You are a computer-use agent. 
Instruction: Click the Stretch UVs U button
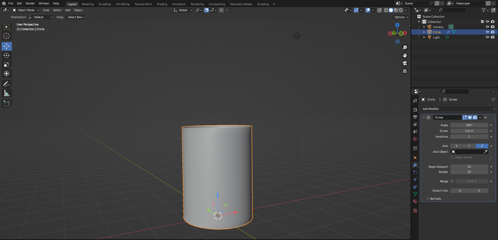pyautogui.click(x=460, y=191)
